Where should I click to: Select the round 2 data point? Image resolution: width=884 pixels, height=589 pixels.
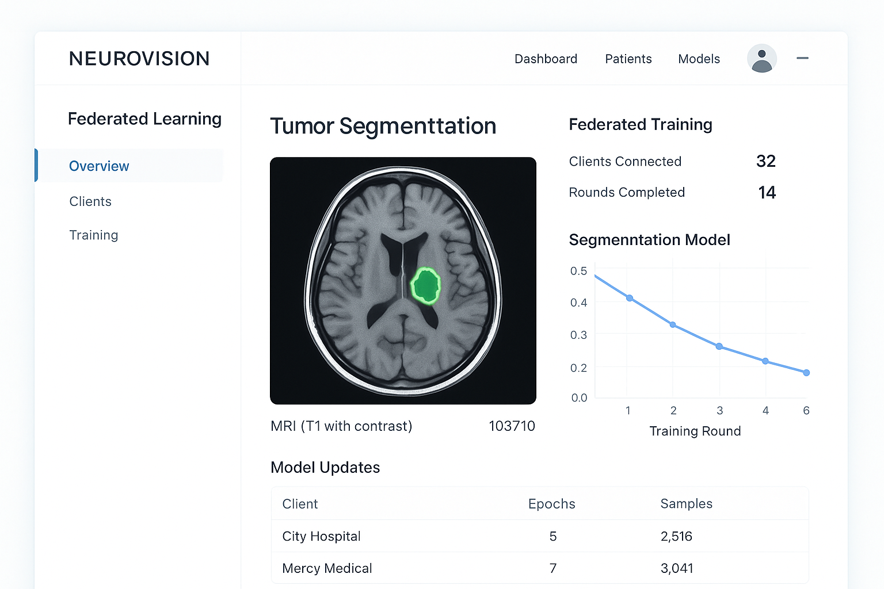point(673,325)
